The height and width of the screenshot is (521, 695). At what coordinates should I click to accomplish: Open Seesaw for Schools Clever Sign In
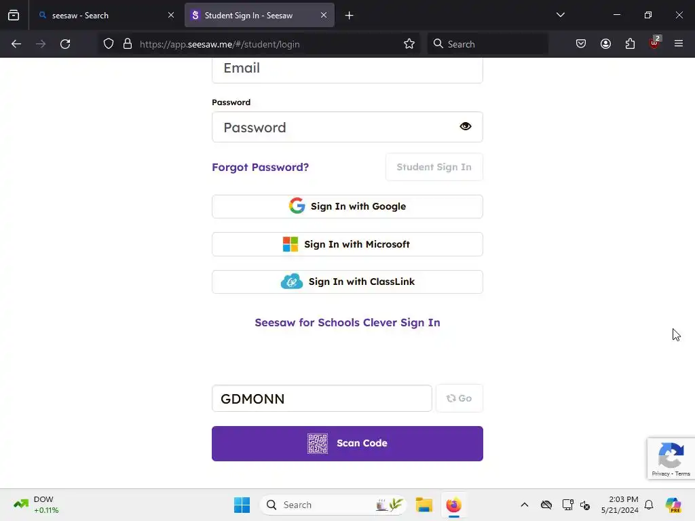tap(347, 322)
